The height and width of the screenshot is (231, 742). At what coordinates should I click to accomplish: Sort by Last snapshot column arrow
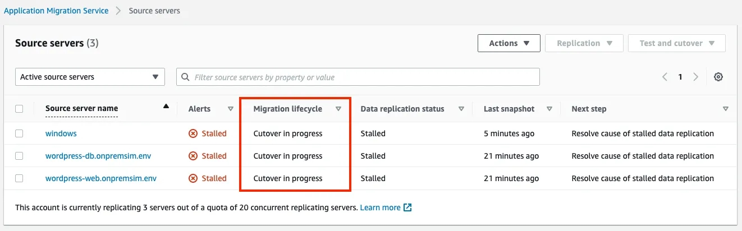[549, 109]
